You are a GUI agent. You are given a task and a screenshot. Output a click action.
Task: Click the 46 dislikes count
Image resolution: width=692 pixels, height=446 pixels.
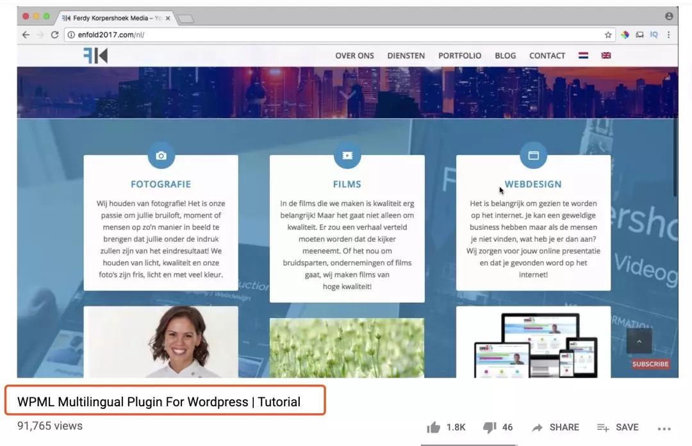(x=507, y=427)
